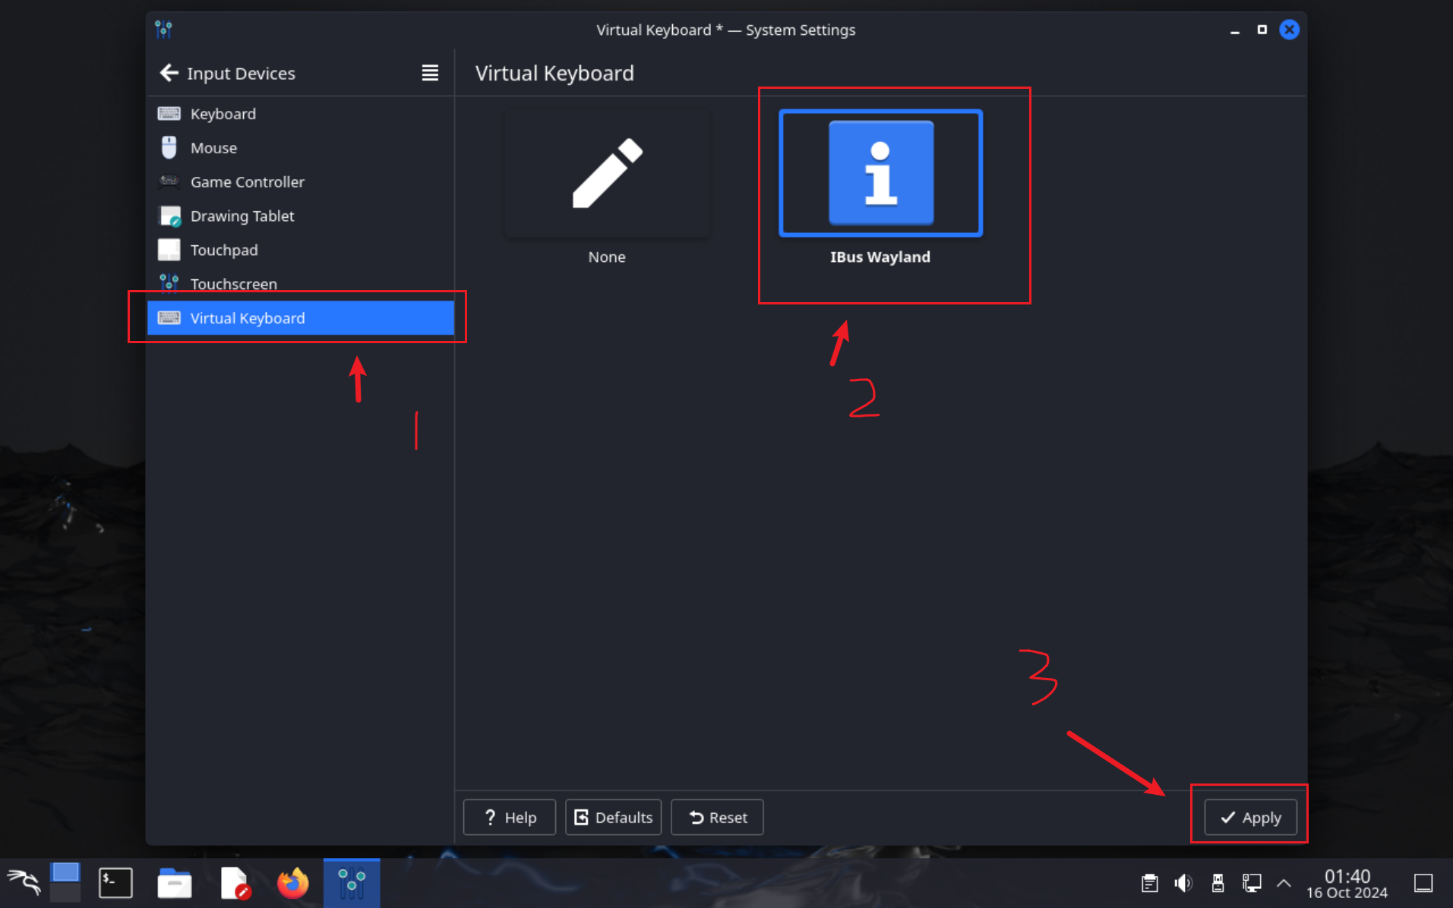Click the Defaults button
The width and height of the screenshot is (1453, 908).
coord(613,818)
